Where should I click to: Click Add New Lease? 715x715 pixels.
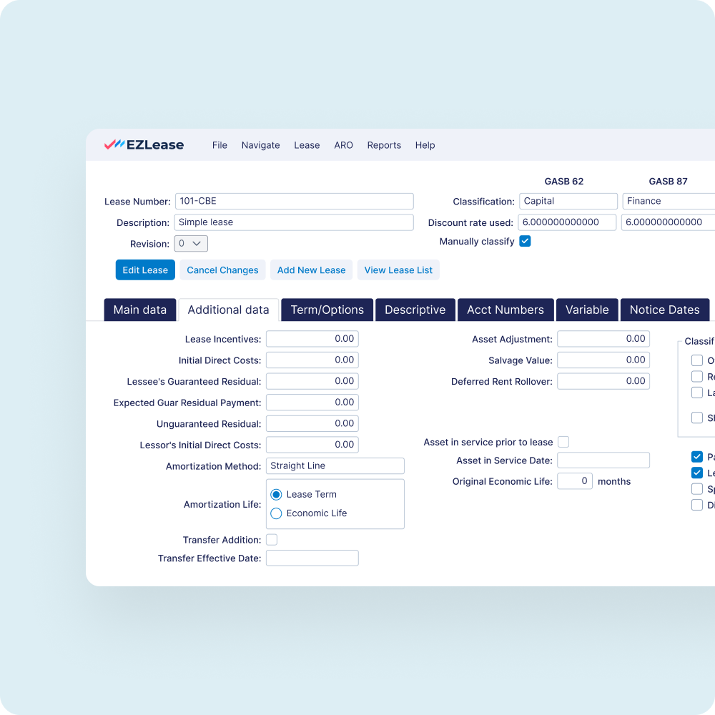point(311,270)
